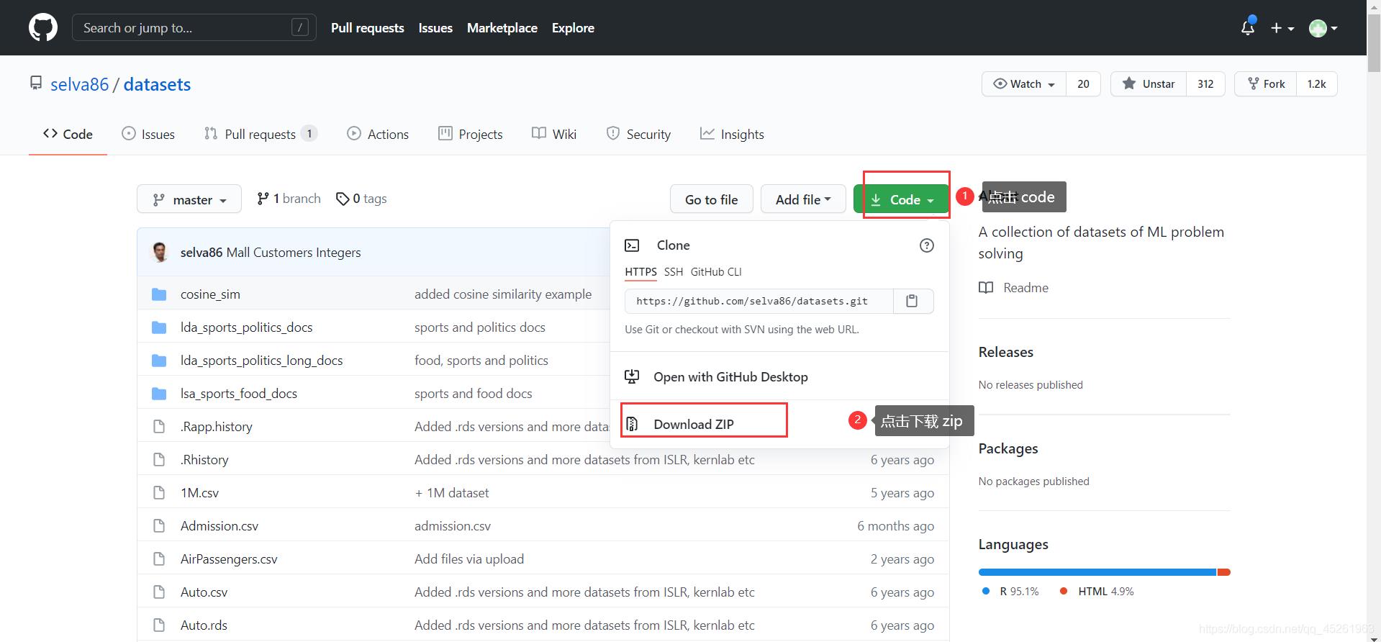Click the terminal icon next to Clone
This screenshot has width=1381, height=642.
coord(632,245)
